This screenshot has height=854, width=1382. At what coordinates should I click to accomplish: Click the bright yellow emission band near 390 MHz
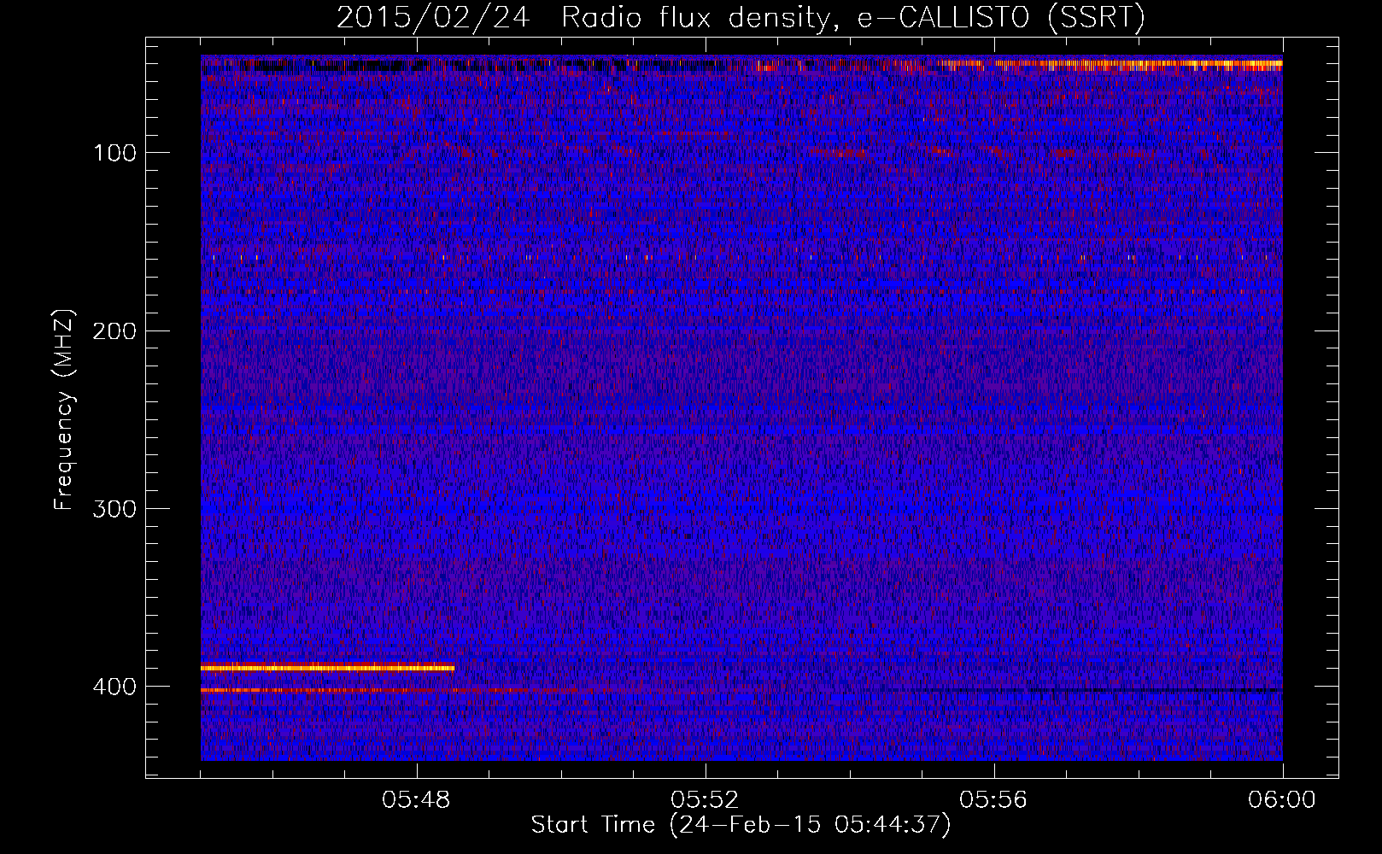tap(327, 668)
